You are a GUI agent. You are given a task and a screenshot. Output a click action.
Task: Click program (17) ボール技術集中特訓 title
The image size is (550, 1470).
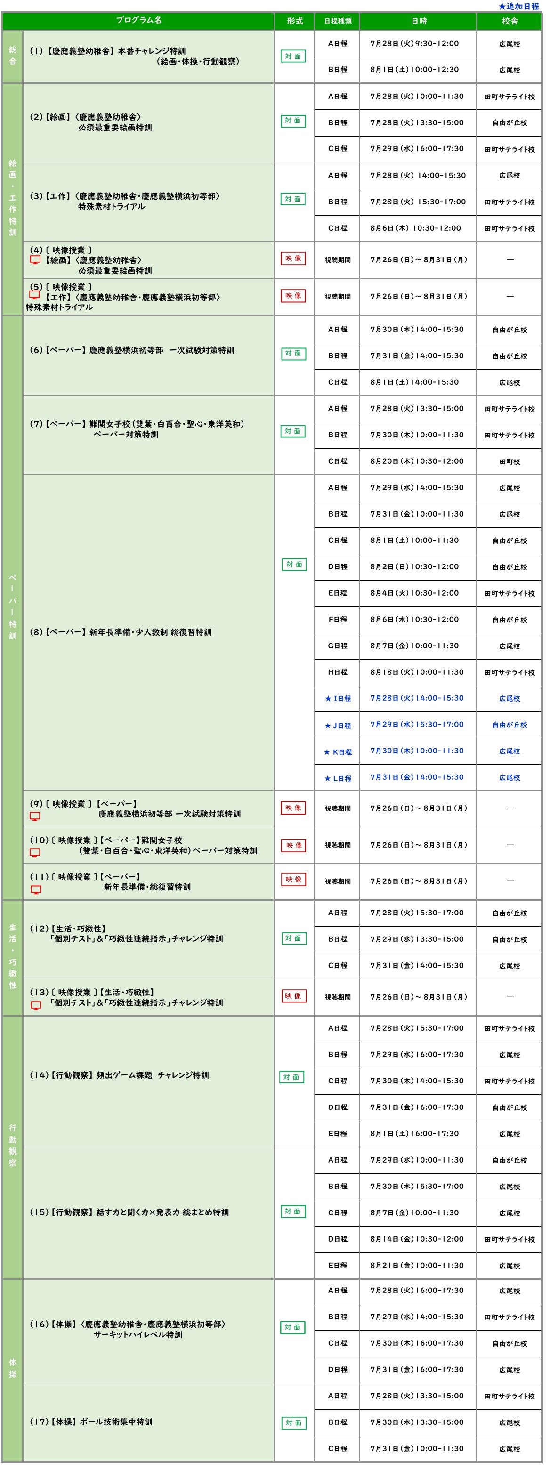pos(91,1421)
